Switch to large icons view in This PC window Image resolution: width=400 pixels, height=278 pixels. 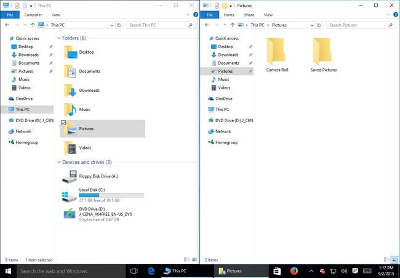click(194, 260)
